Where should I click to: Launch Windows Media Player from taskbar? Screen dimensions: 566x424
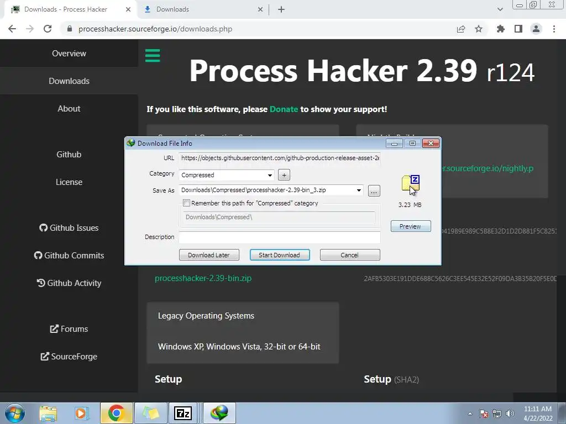pos(82,413)
